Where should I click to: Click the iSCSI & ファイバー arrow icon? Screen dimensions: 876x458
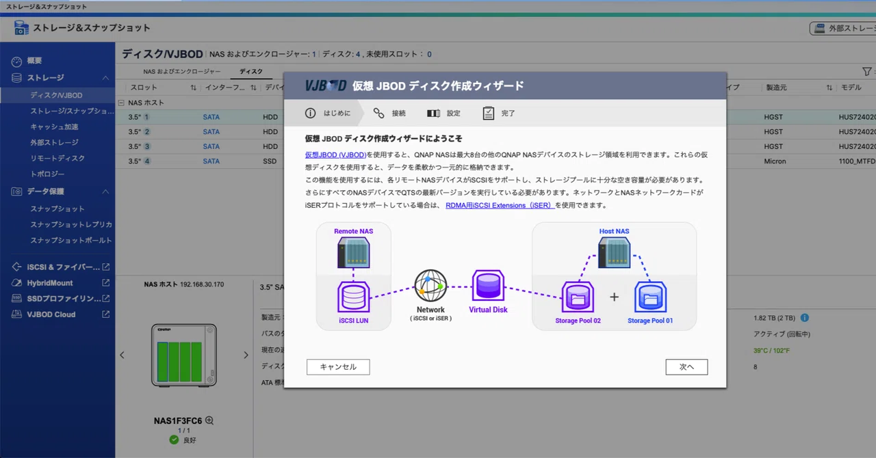(x=17, y=267)
